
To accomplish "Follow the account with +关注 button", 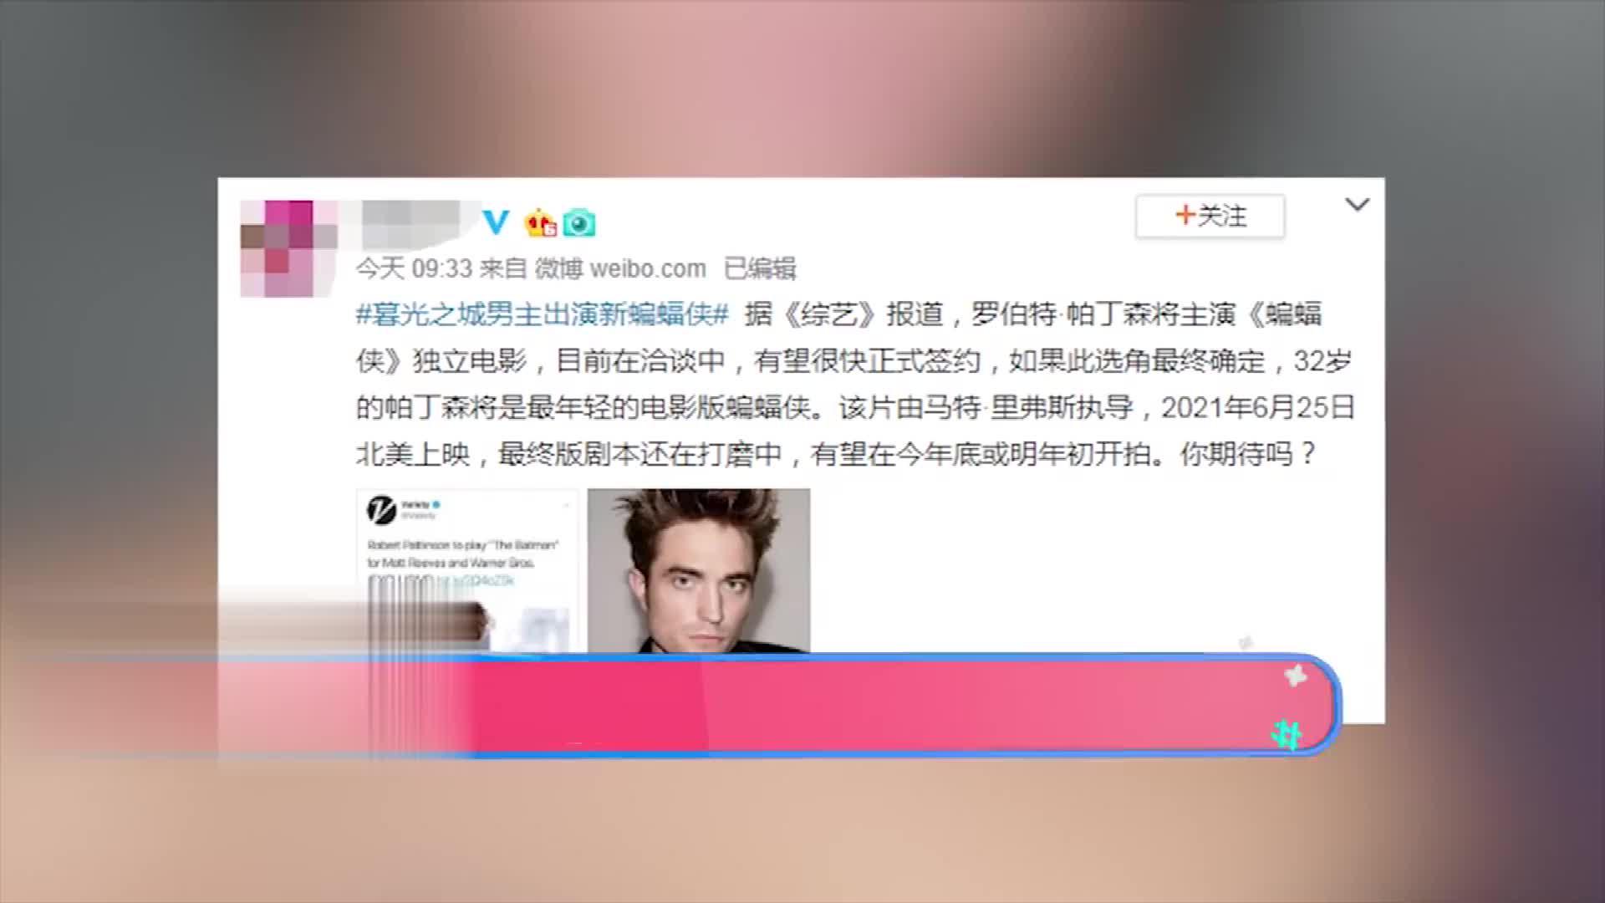I will coord(1210,217).
